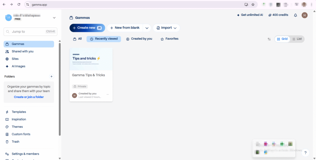Click Get unlimited AI

point(250,15)
